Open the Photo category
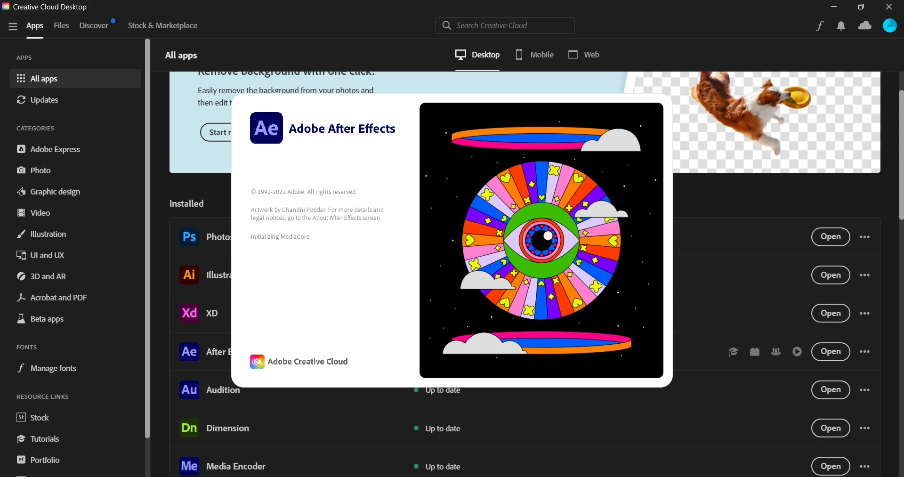Screen dimensions: 904x477 click(x=75, y=170)
